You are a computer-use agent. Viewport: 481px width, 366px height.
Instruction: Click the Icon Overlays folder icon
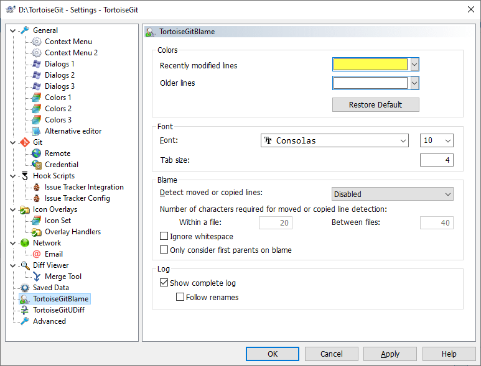[x=25, y=209]
